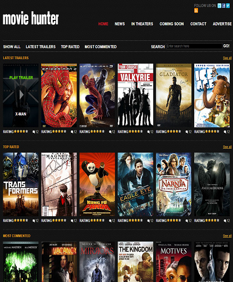This screenshot has width=233, height=282.
Task: Click comment icon under Gladiator poster
Action: (x=187, y=132)
